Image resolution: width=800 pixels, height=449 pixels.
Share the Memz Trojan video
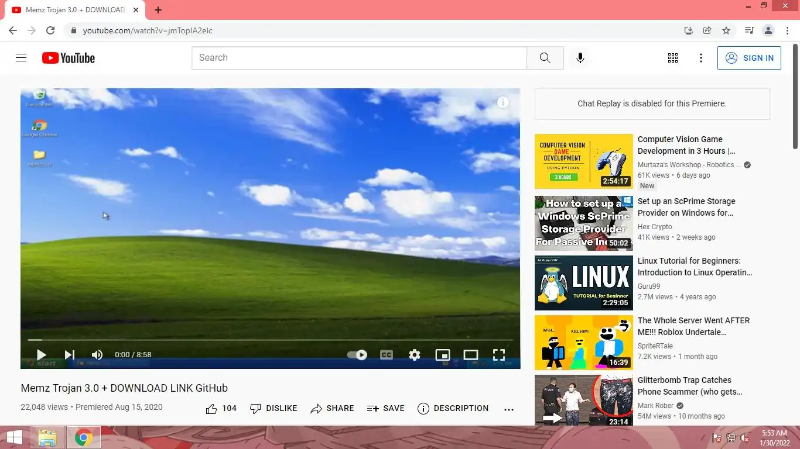pyautogui.click(x=332, y=409)
